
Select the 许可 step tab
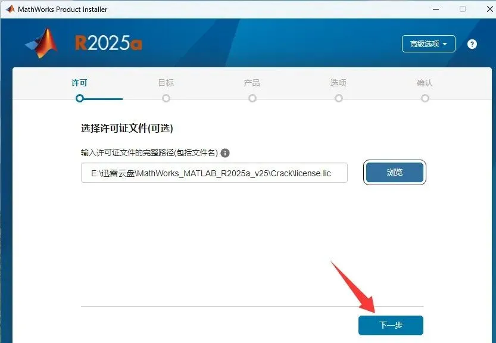[x=79, y=83]
